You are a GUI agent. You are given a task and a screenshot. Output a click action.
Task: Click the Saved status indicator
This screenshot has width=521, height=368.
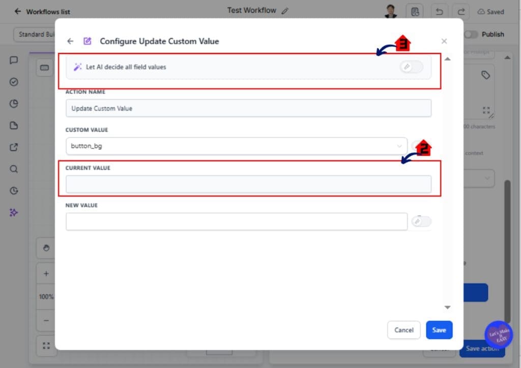(x=491, y=12)
